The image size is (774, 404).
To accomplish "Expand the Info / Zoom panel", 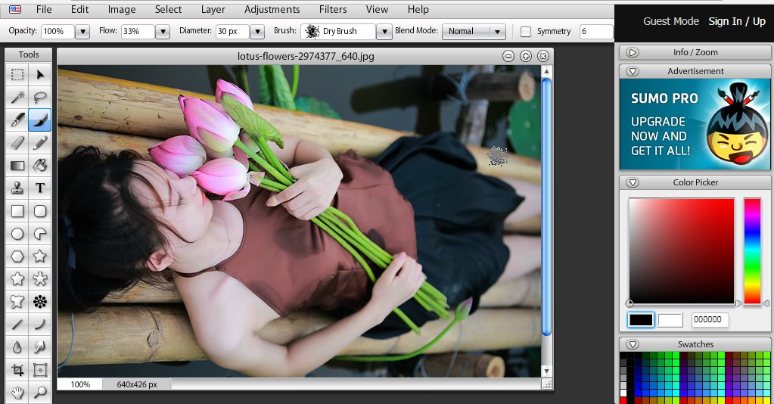I will 633,52.
